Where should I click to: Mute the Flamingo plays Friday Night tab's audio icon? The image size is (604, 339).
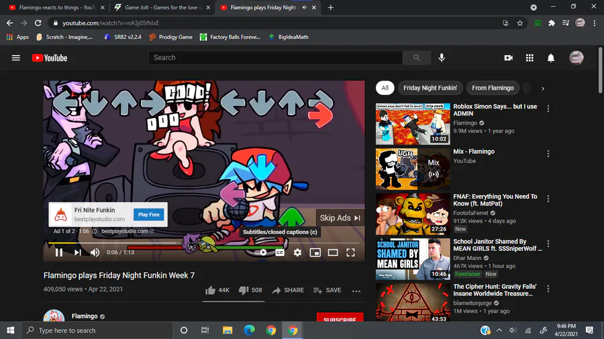(304, 7)
